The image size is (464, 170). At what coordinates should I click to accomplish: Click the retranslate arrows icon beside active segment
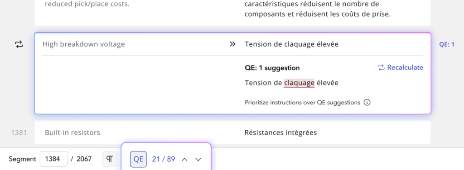(x=19, y=45)
